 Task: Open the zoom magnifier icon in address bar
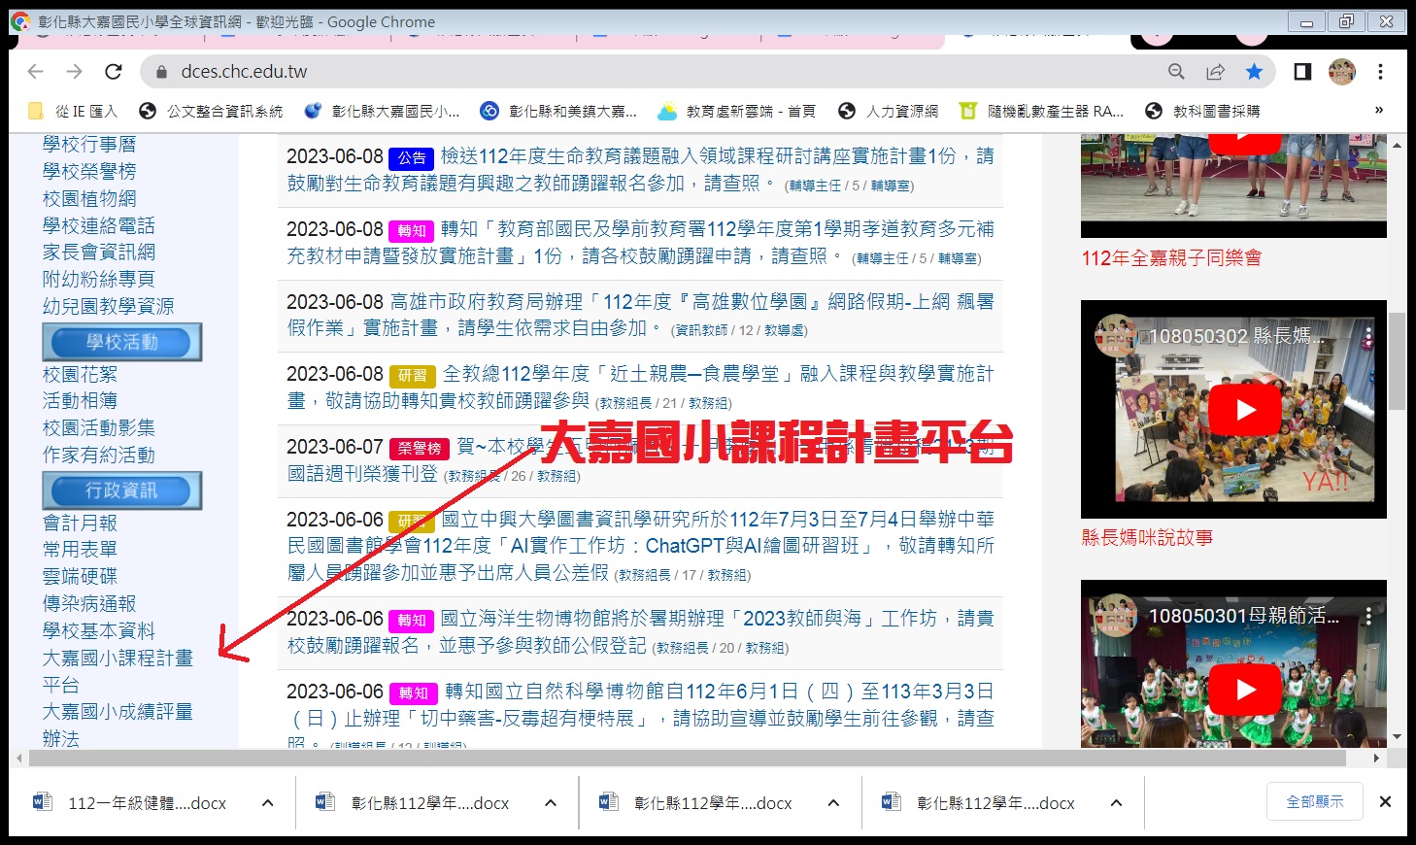point(1176,72)
